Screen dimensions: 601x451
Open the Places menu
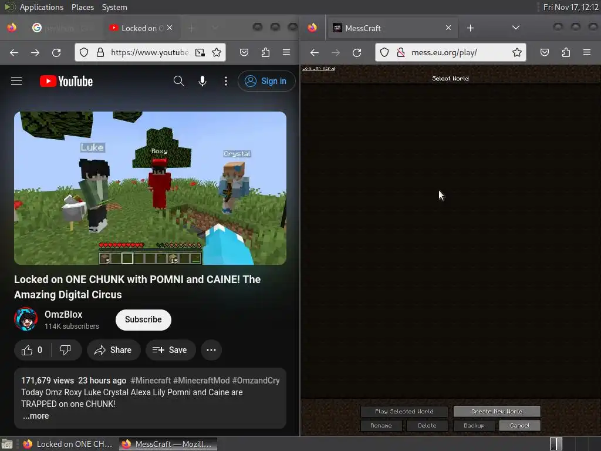tap(83, 7)
